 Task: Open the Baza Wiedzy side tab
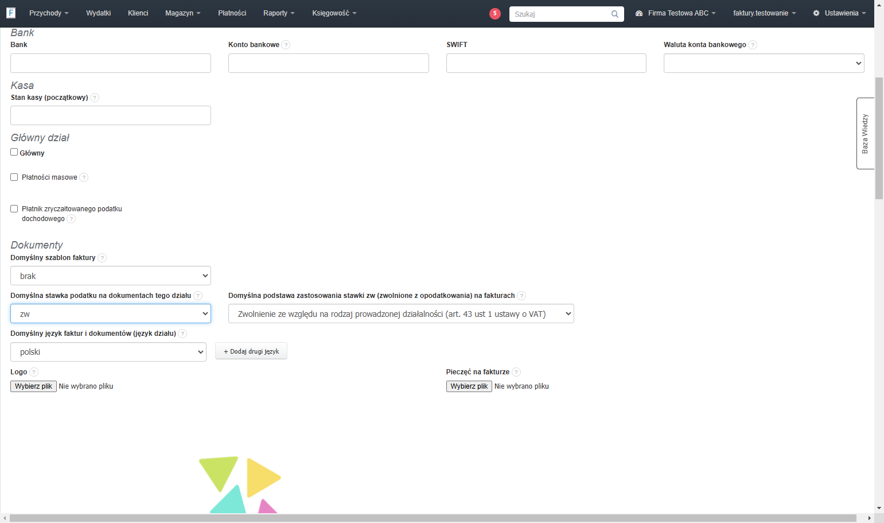[x=865, y=133]
